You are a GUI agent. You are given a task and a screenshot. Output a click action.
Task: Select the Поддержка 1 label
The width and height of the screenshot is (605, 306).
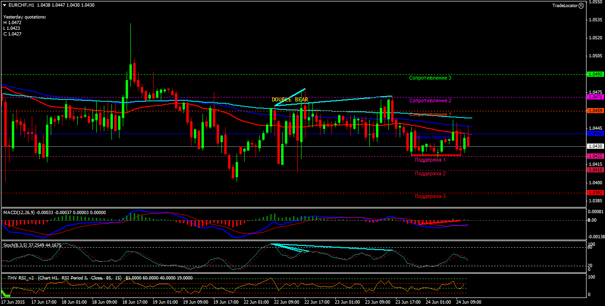coord(430,160)
